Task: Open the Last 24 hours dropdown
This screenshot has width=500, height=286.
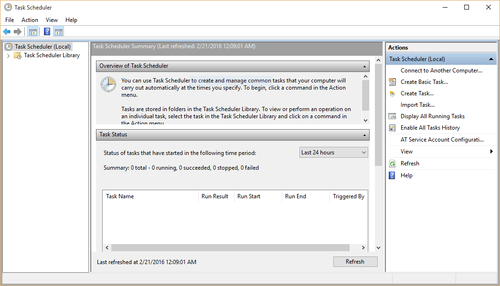Action: coord(363,152)
